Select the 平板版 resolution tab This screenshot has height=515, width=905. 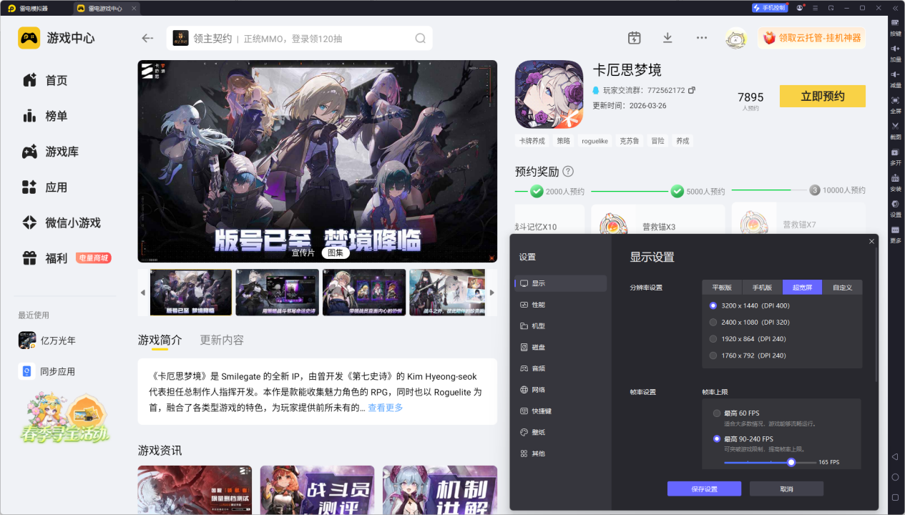pyautogui.click(x=722, y=288)
